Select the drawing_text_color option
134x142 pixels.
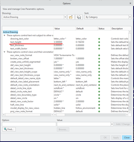pyautogui.click(x=19, y=39)
